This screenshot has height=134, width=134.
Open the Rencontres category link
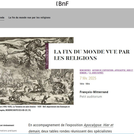(85, 70)
